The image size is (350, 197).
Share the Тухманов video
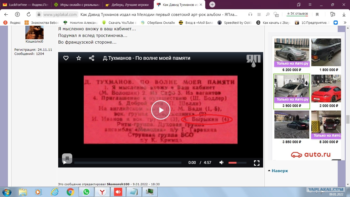click(x=91, y=58)
